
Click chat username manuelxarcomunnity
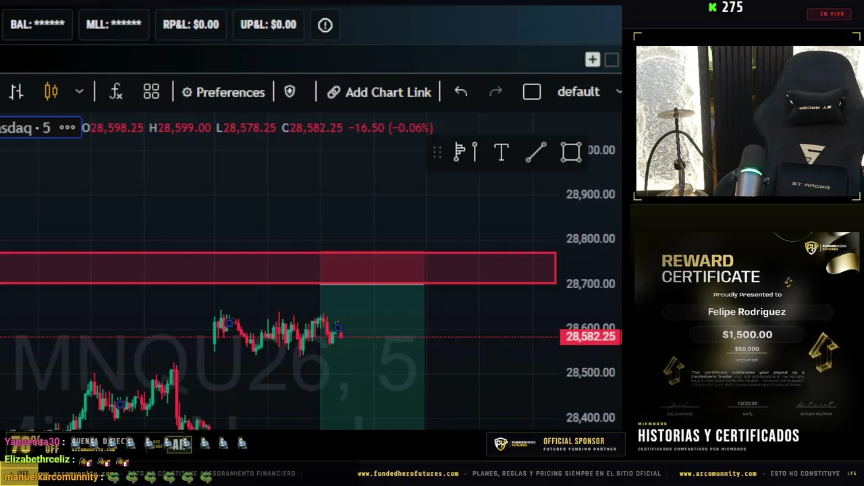(x=51, y=477)
